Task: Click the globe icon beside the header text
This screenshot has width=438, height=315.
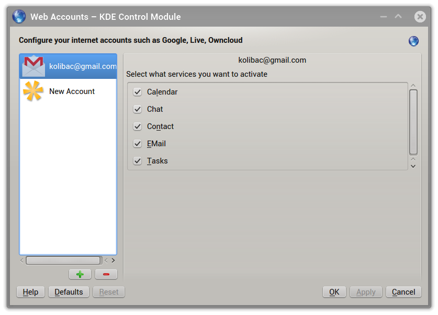Action: pyautogui.click(x=413, y=41)
